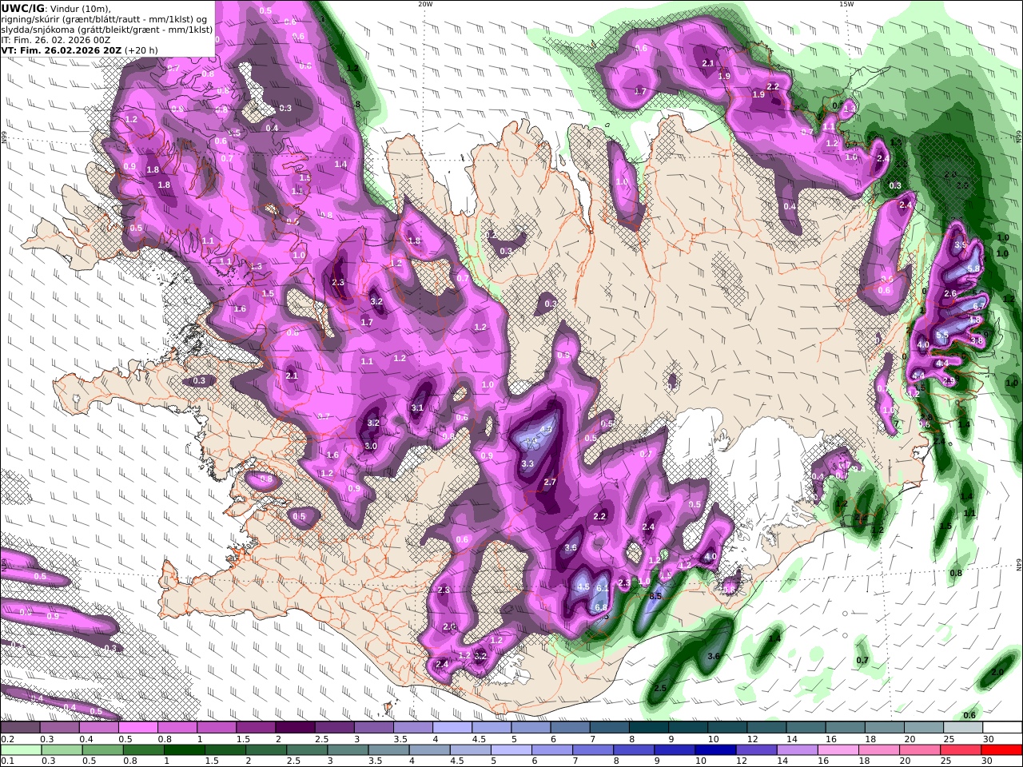Click the 5.8 value on the east coast

[x=973, y=268]
